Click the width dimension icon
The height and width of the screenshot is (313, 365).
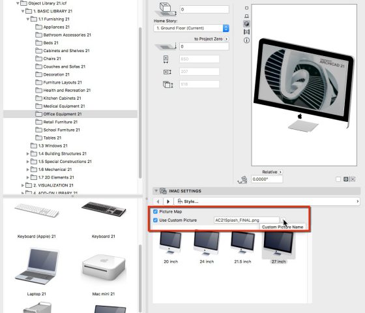(x=166, y=59)
